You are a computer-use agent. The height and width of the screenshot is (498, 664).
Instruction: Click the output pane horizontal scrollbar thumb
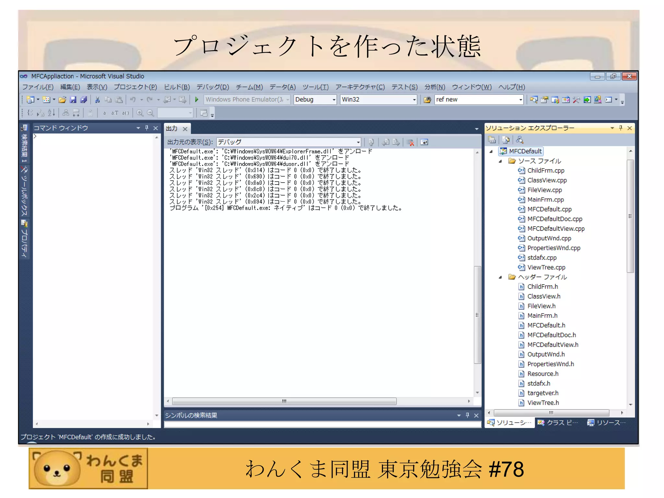click(x=284, y=401)
